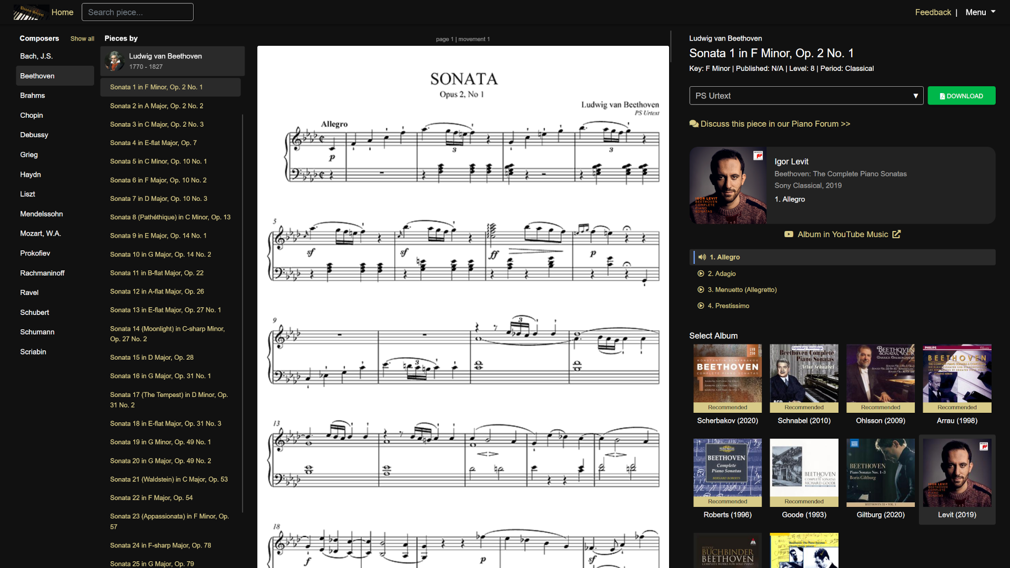Click the YouTube icon beside Album in YouTube Music
The height and width of the screenshot is (568, 1010).
789,235
